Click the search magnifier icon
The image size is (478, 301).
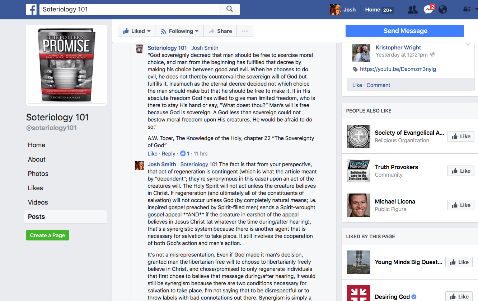click(x=230, y=9)
